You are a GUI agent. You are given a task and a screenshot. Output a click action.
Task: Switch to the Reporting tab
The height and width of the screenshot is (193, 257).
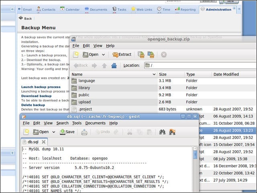click(186, 9)
